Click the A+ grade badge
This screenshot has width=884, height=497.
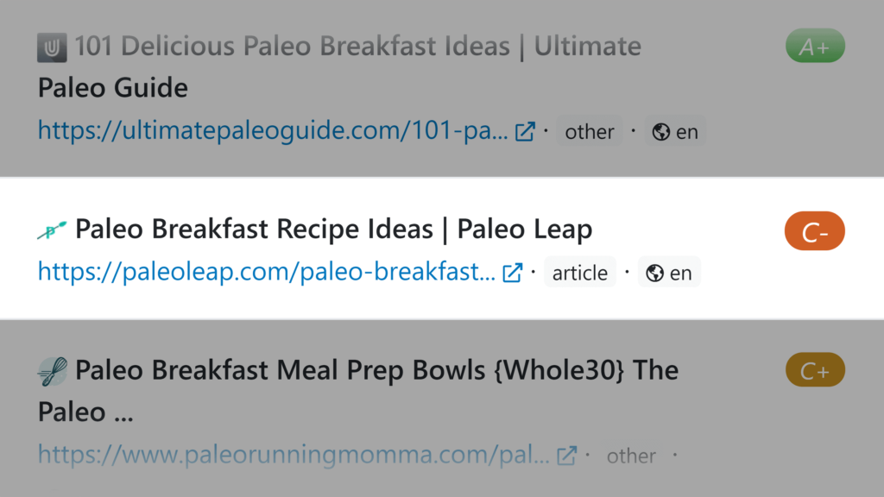tap(814, 47)
